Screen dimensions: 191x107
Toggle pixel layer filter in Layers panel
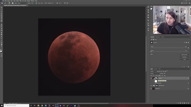click(x=158, y=71)
